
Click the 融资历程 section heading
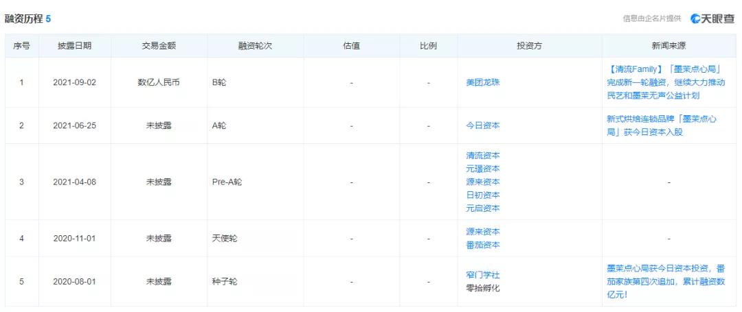pyautogui.click(x=28, y=19)
